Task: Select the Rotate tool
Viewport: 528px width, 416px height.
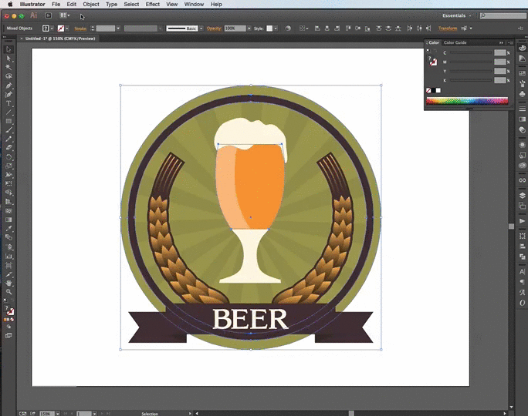Action: (8, 157)
